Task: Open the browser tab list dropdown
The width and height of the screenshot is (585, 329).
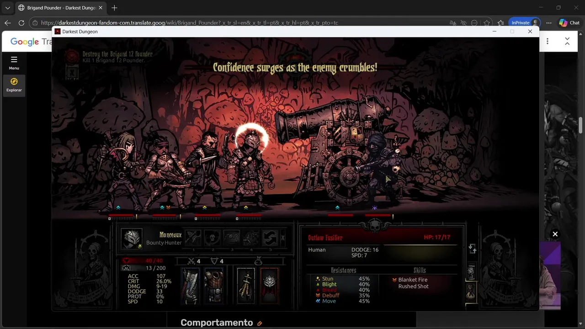Action: tap(7, 8)
